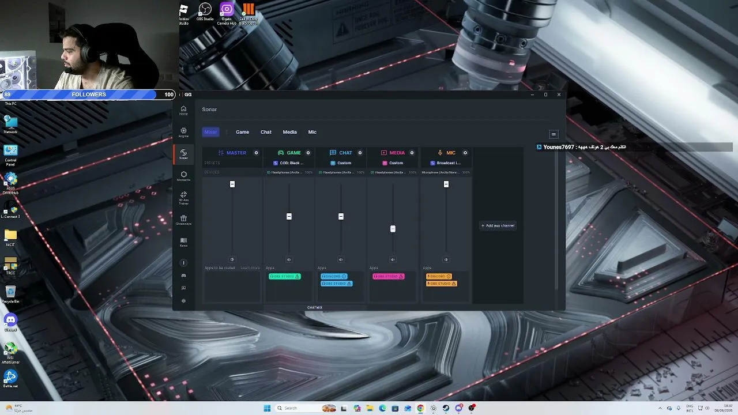Open GAME channel settings gear
The height and width of the screenshot is (415, 738).
pyautogui.click(x=308, y=153)
